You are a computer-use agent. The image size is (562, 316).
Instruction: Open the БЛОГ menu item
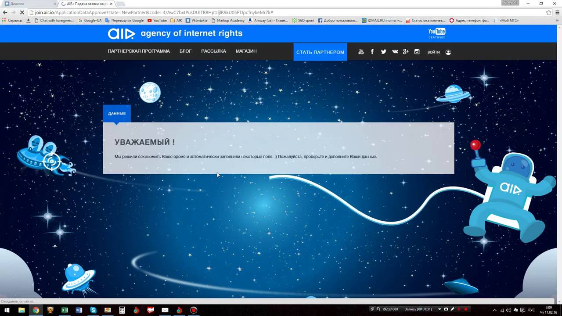click(x=185, y=51)
